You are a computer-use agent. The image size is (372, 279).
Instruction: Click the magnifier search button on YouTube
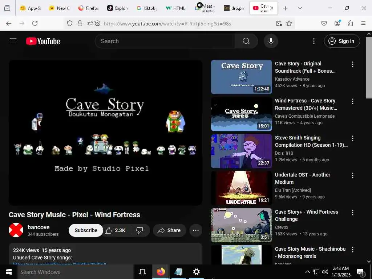[x=246, y=41]
